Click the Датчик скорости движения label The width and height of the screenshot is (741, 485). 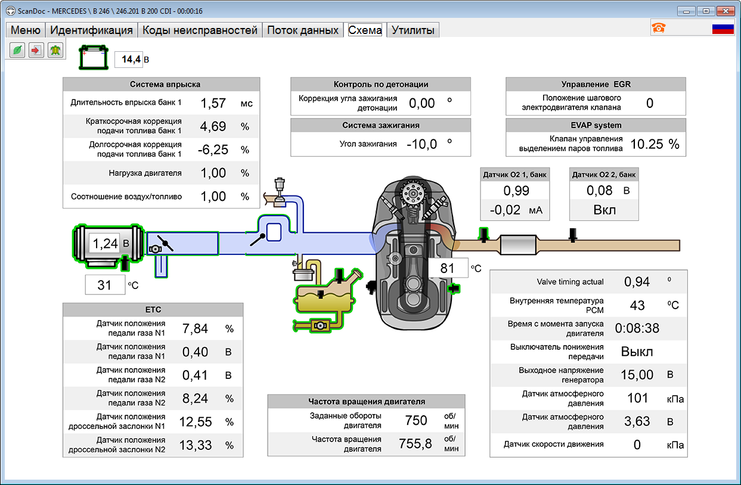pyautogui.click(x=554, y=444)
